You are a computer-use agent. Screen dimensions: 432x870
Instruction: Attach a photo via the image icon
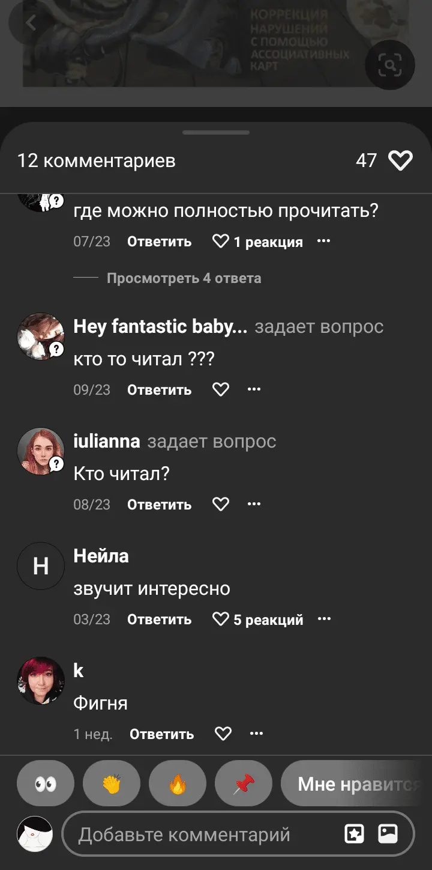pyautogui.click(x=388, y=834)
